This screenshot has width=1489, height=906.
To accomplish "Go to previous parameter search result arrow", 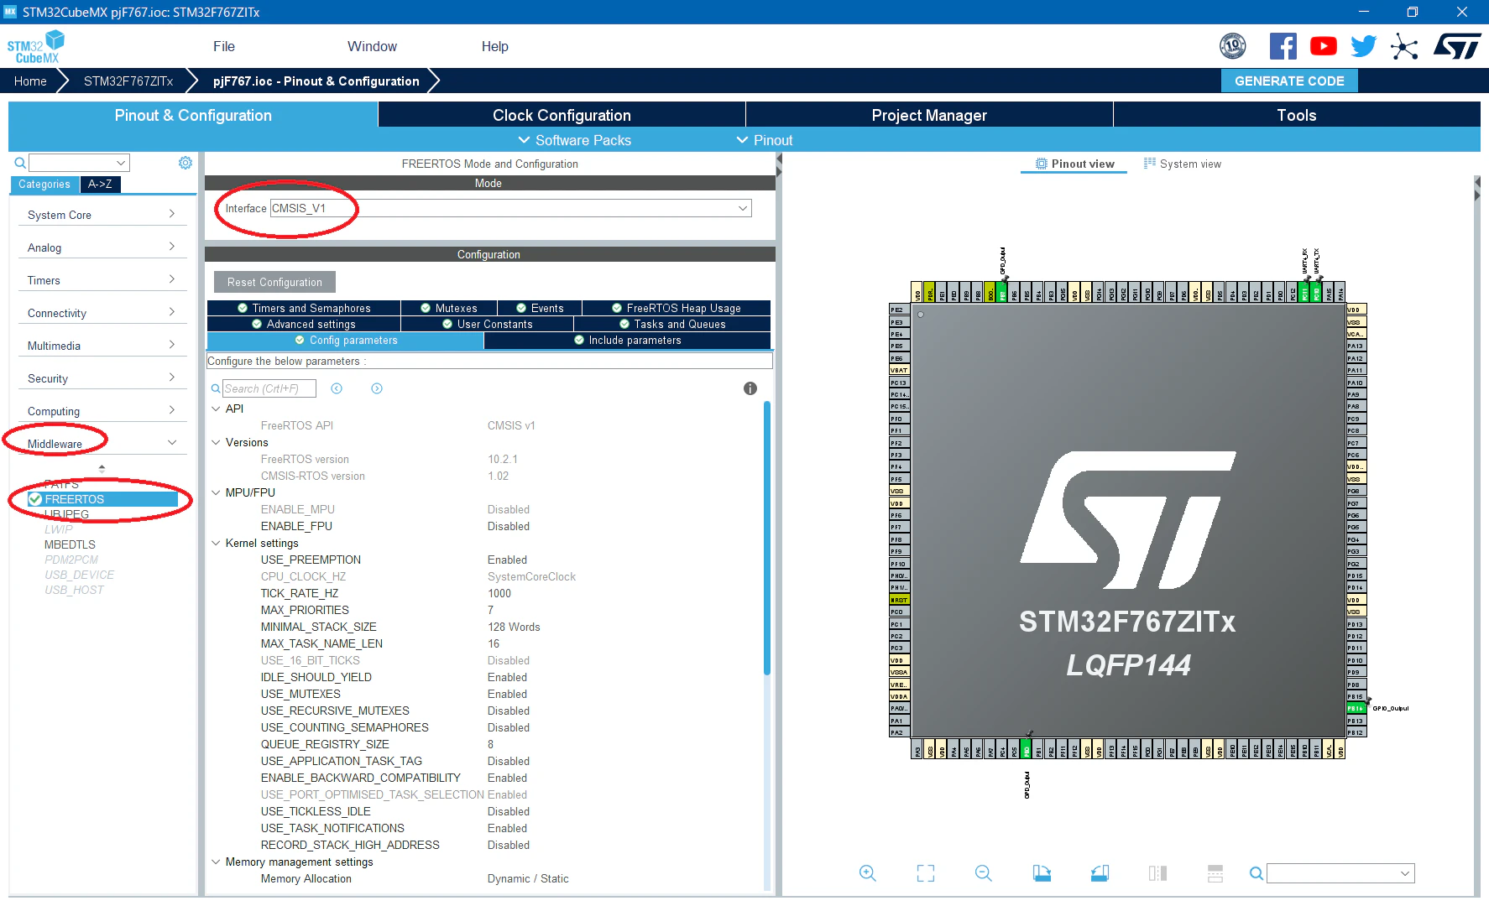I will click(337, 388).
